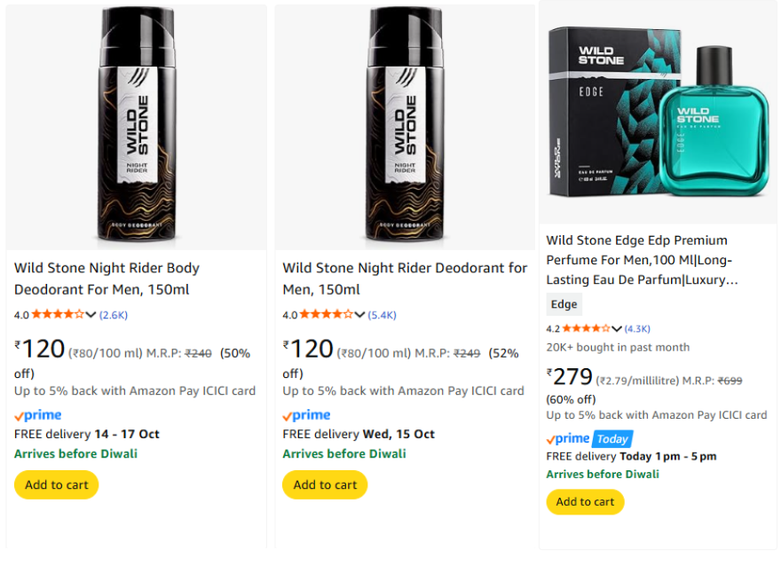Click Prime Today badge on Edge perfume
The image size is (781, 566).
pyautogui.click(x=589, y=438)
